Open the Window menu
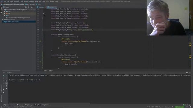This screenshot has width=193, height=108. tap(52, 1)
